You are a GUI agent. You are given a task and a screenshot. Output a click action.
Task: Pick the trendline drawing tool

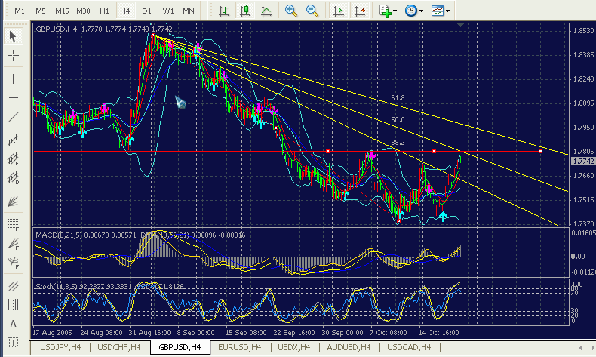[x=14, y=117]
